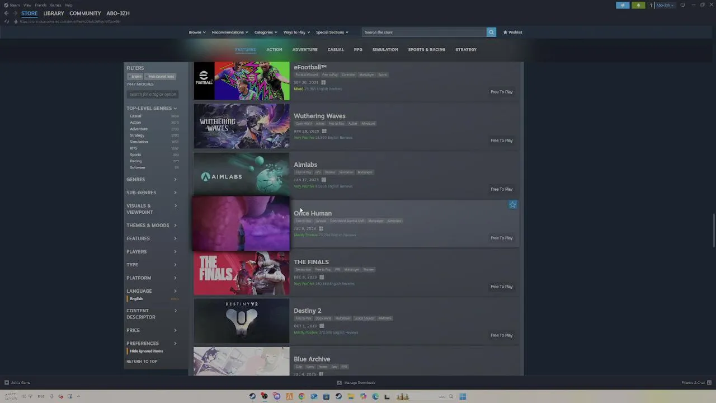Open the Categories dropdown
Image resolution: width=716 pixels, height=403 pixels.
coord(265,32)
